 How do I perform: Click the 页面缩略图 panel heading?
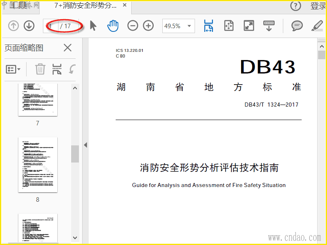[24, 48]
